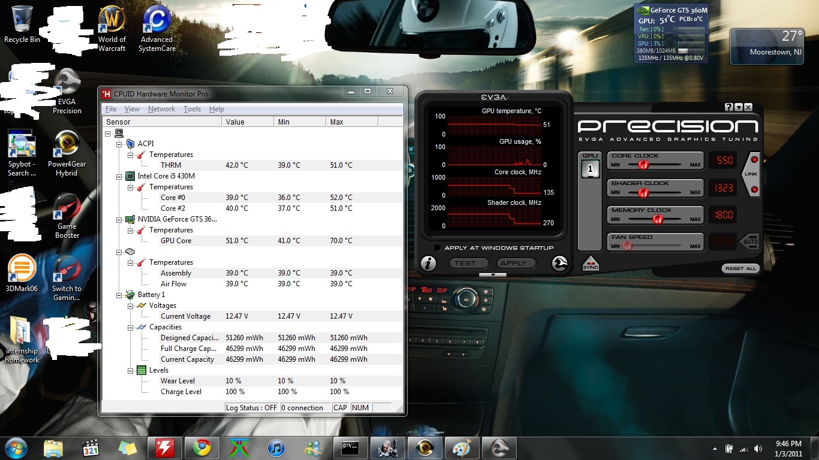Launch World of Warcraft desktop shortcut
Screen dimensions: 819x460
point(112,29)
